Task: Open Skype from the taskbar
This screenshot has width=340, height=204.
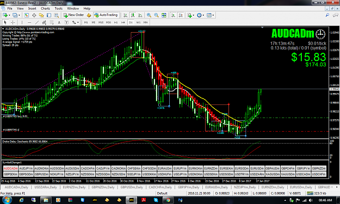Action: [156, 200]
